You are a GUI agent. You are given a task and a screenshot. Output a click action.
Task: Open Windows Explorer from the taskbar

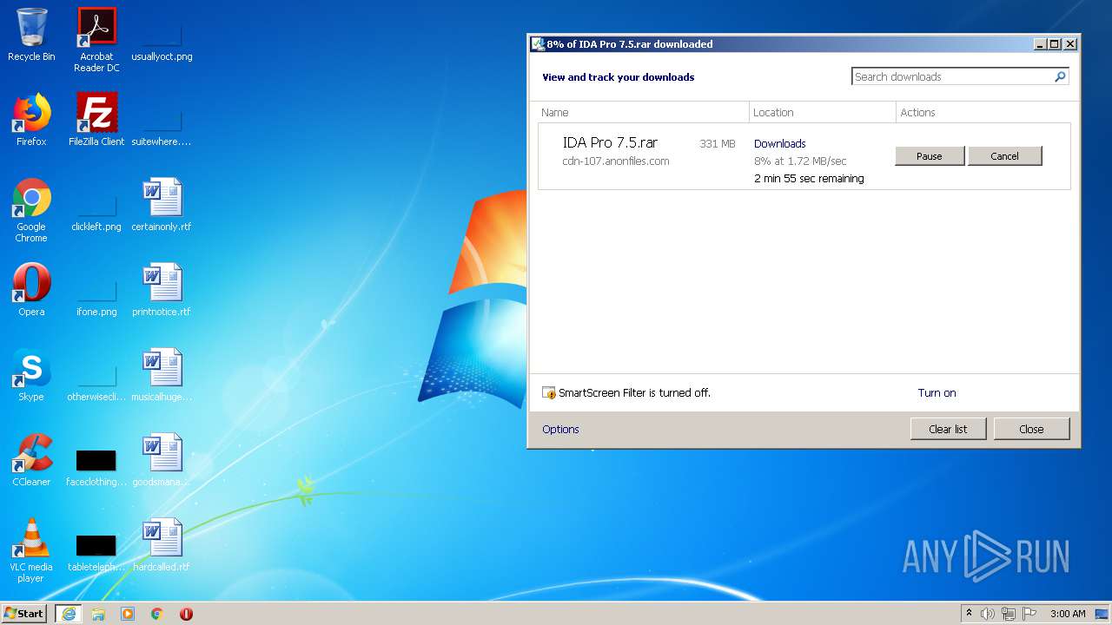98,614
